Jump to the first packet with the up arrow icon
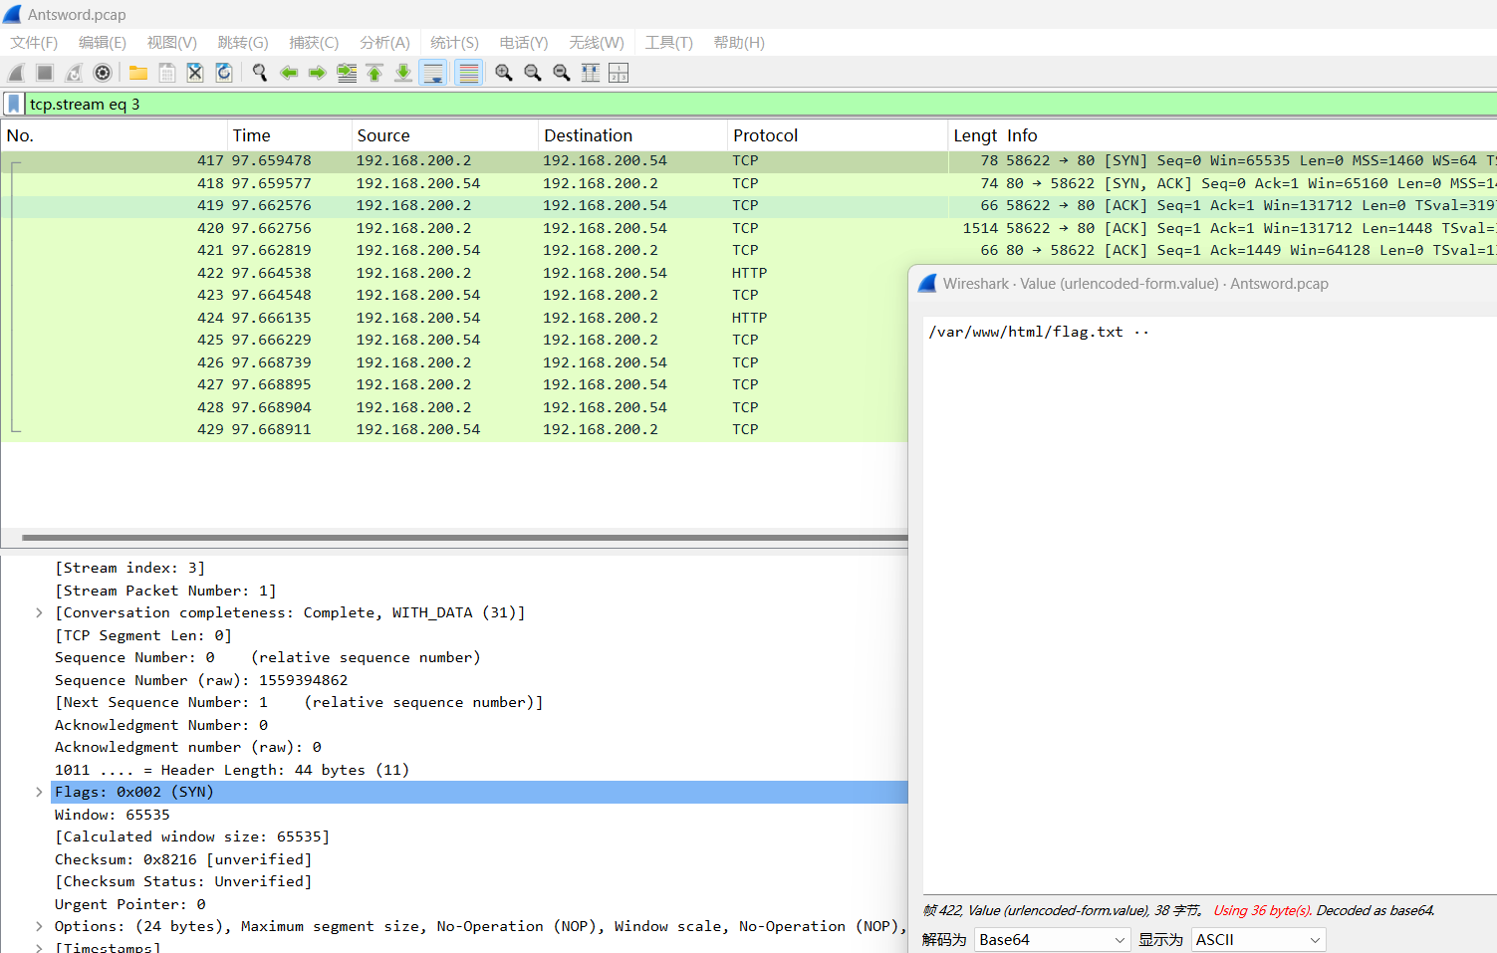Viewport: 1497px width, 953px height. 374,73
